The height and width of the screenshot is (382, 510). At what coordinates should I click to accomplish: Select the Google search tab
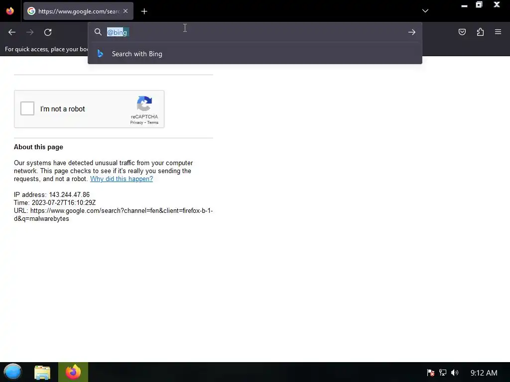(78, 11)
